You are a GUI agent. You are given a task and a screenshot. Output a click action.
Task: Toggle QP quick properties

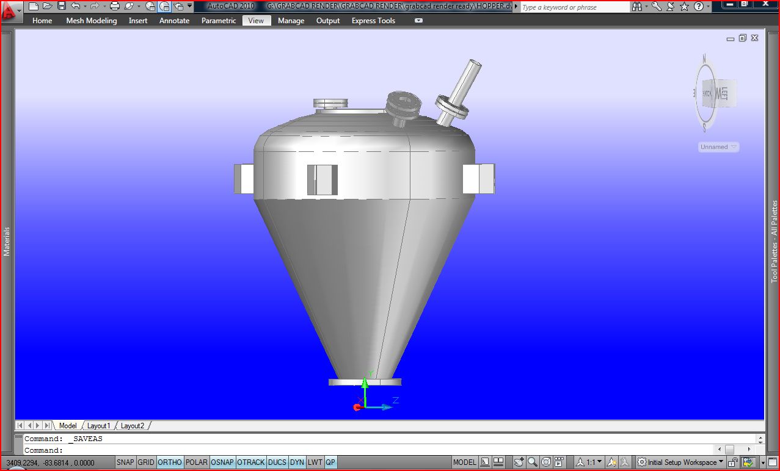point(330,462)
